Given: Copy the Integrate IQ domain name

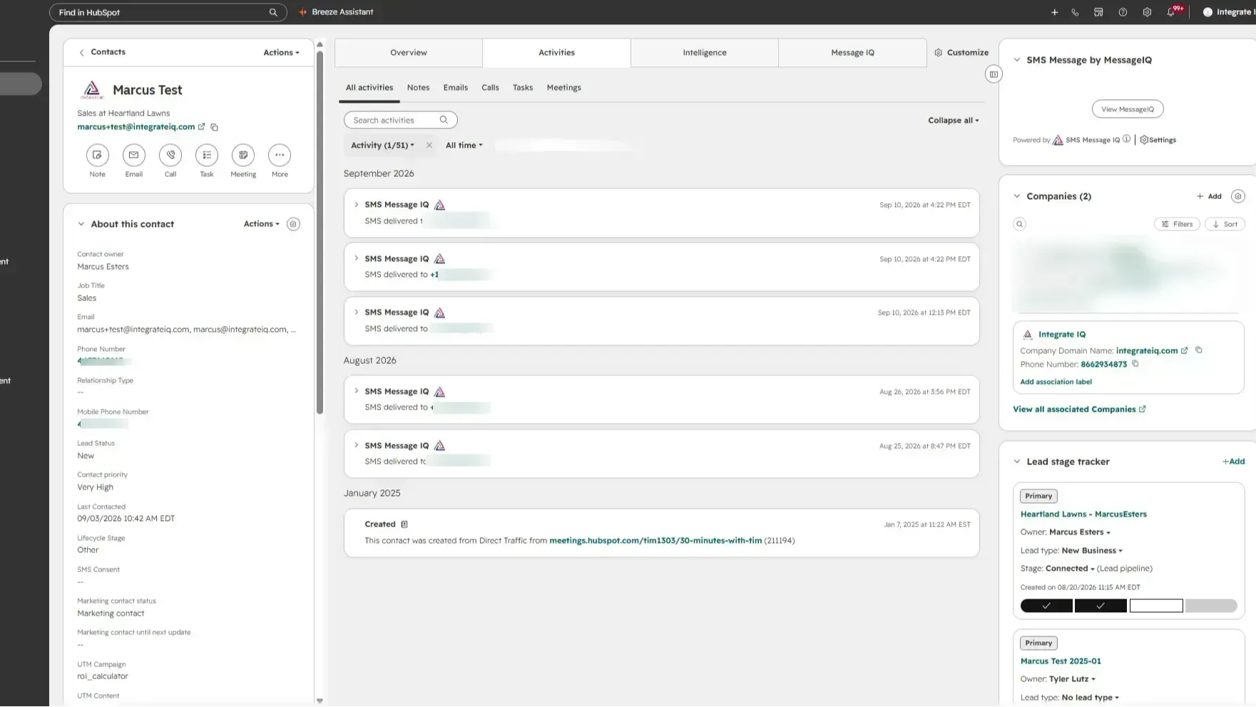Looking at the screenshot, I should (1199, 350).
